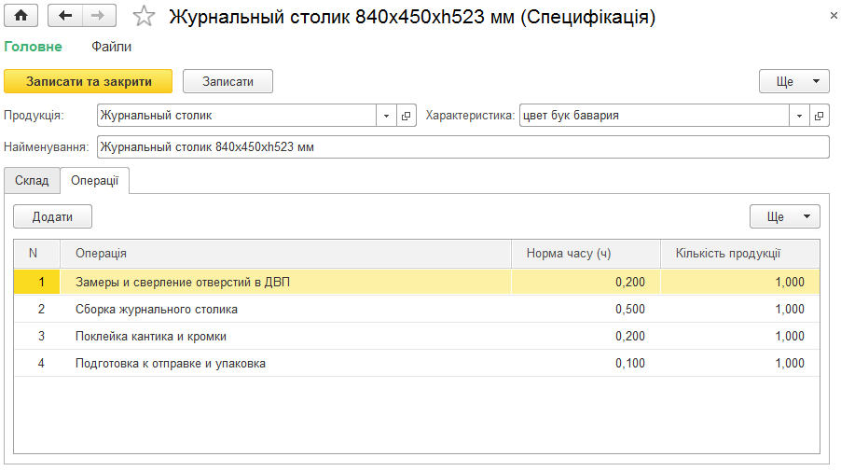The image size is (841, 471).
Task: Click row number 4 cell
Action: (36, 363)
